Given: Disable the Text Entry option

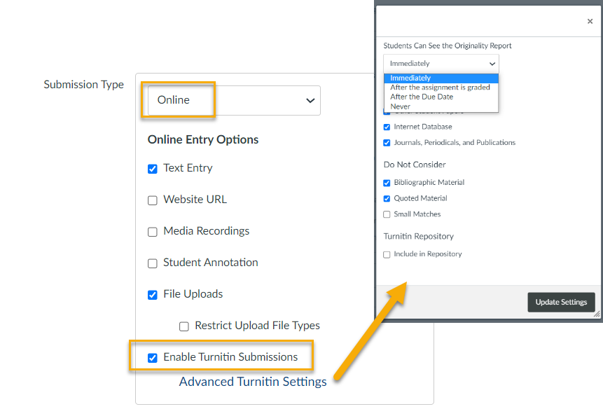Looking at the screenshot, I should click(153, 168).
